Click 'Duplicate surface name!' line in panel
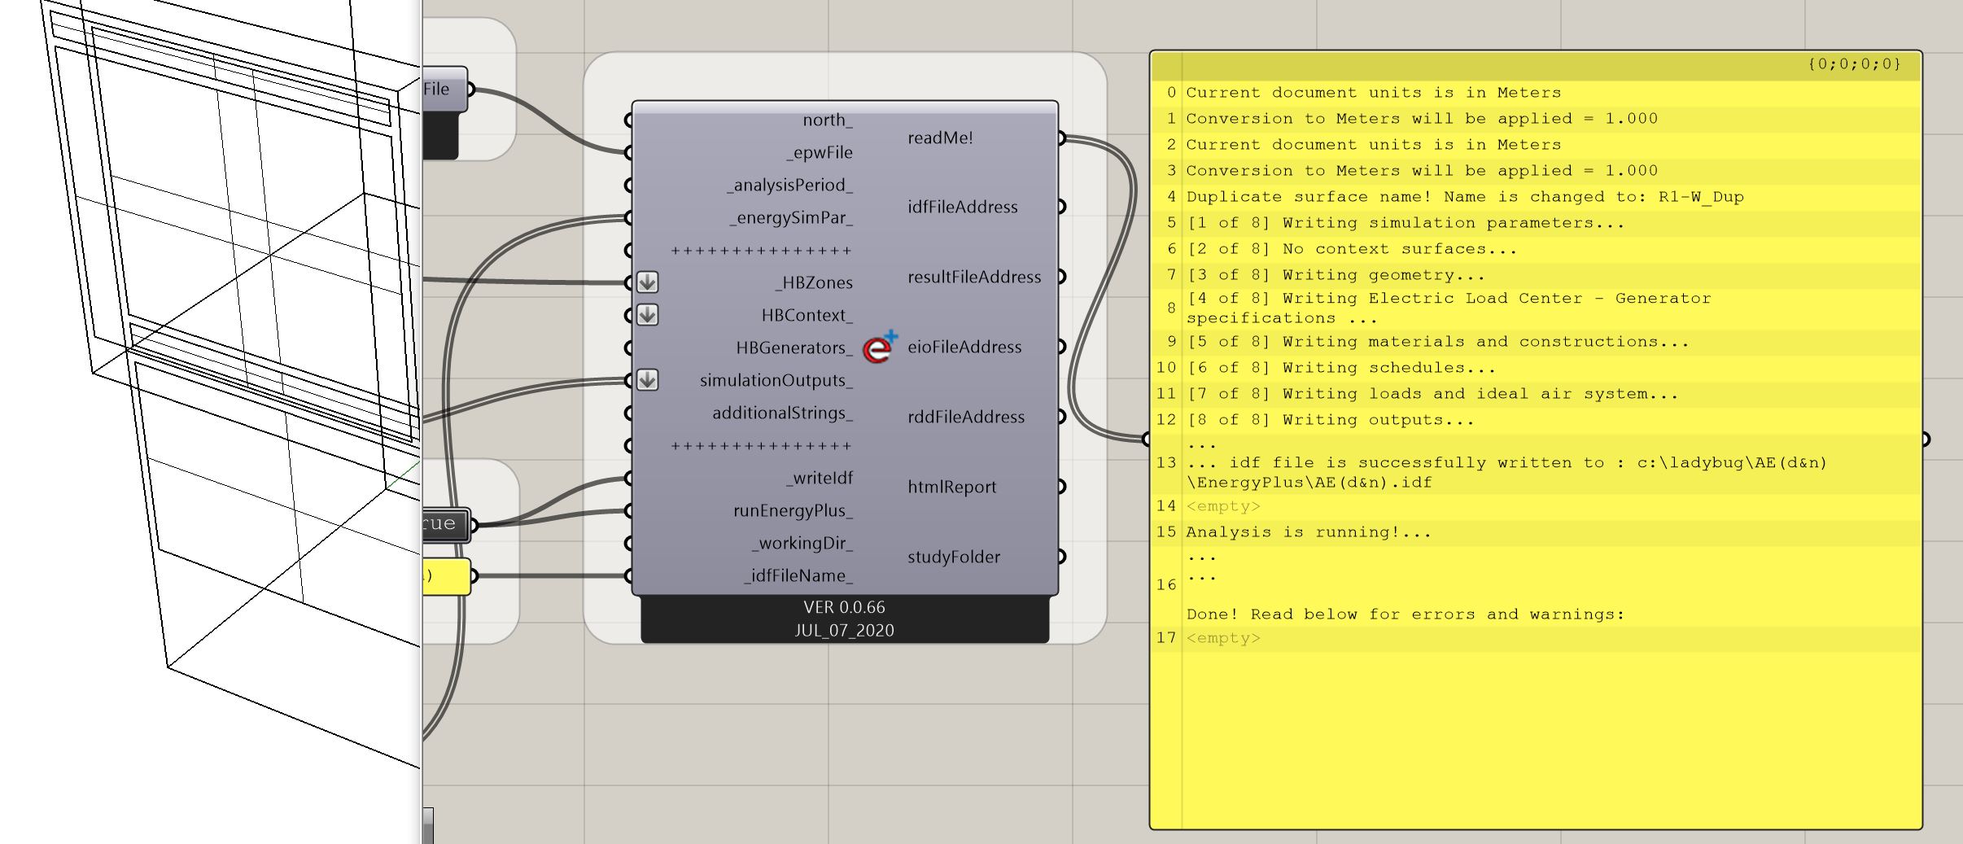 (x=1464, y=197)
